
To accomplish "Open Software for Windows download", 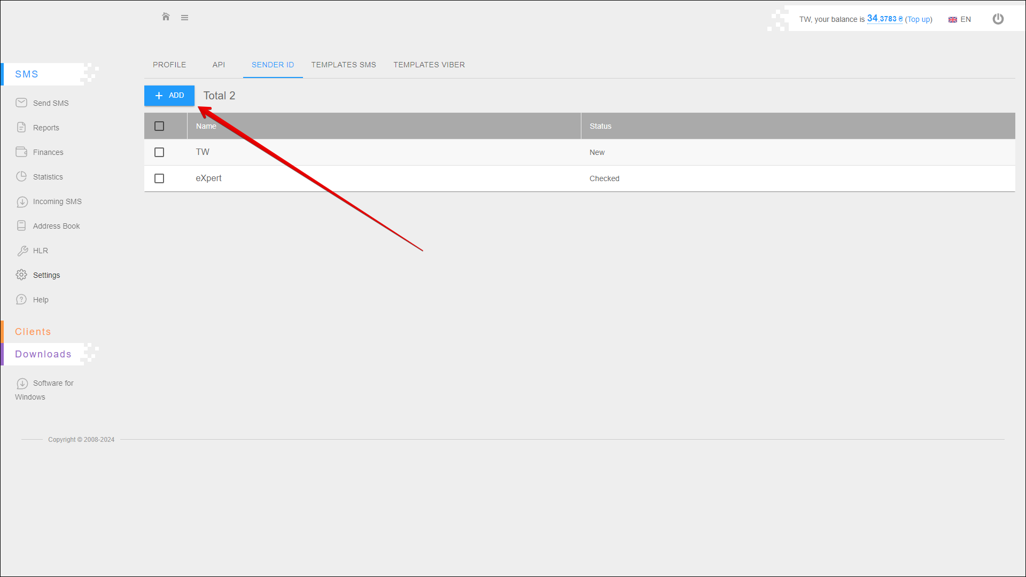I will (53, 383).
